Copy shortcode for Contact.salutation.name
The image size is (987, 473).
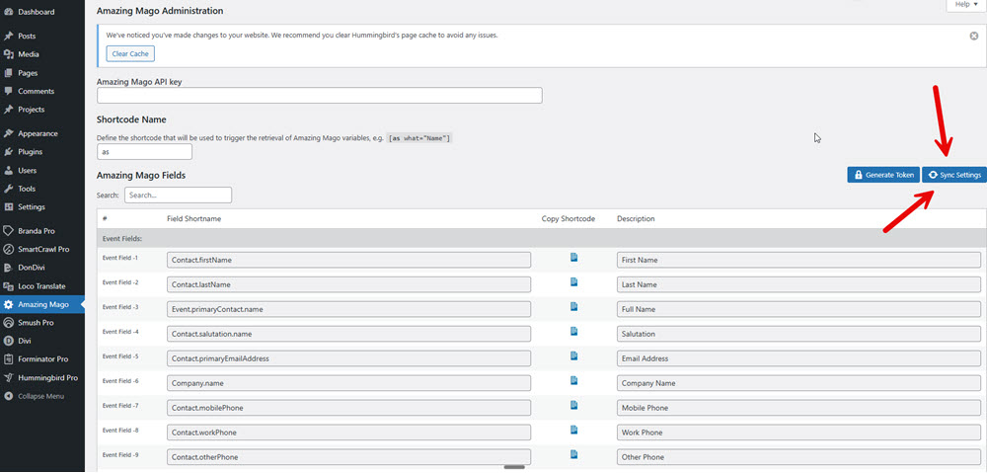pos(574,331)
